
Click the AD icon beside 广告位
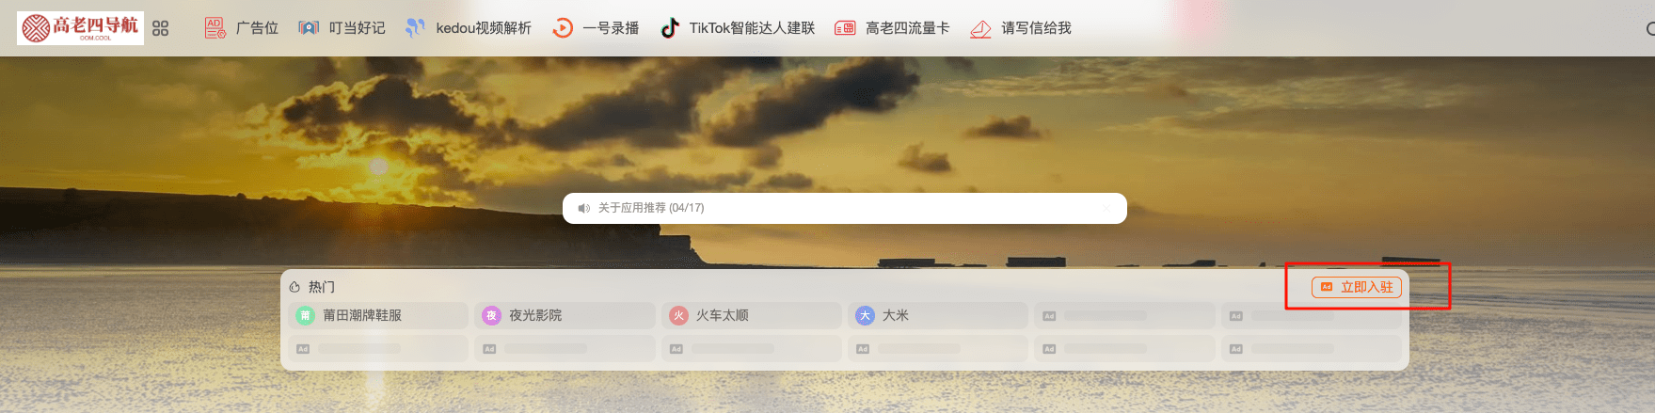pos(215,28)
